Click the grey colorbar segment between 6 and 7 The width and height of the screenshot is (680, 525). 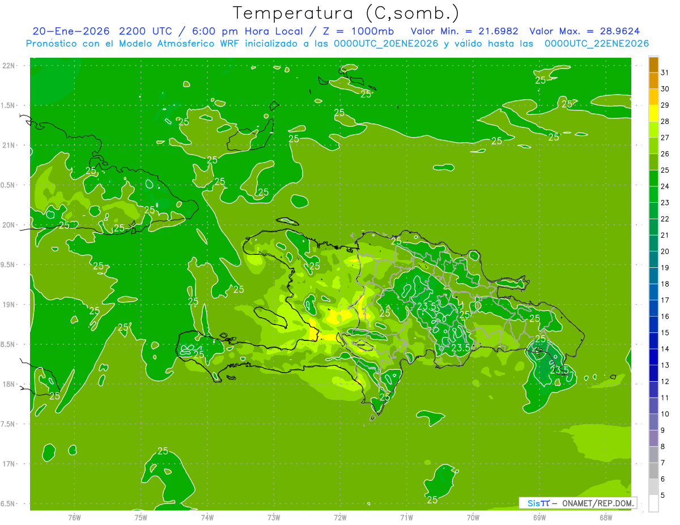653,471
